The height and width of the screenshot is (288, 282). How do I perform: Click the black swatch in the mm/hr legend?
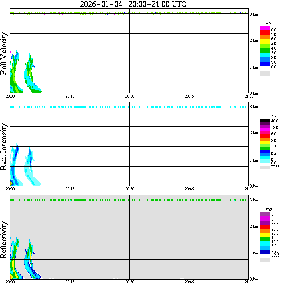pos(265,121)
